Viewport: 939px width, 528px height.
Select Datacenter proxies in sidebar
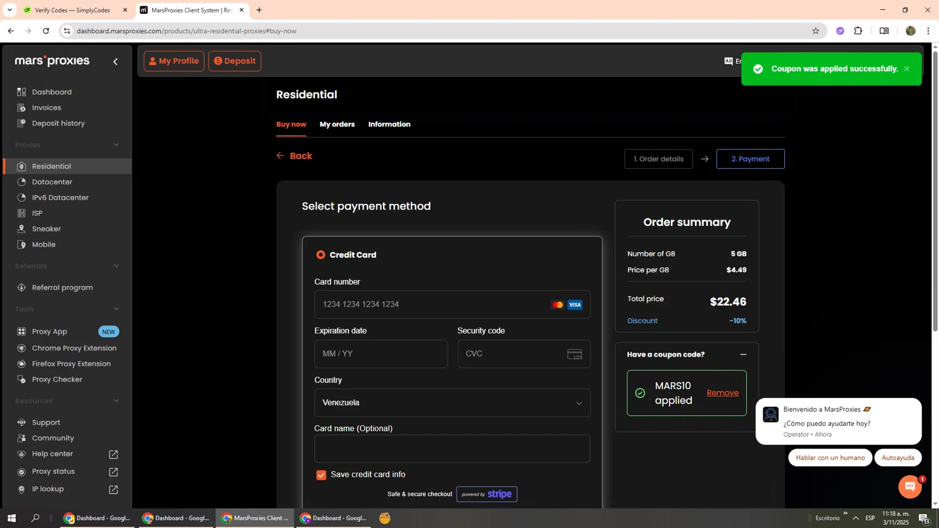(52, 182)
